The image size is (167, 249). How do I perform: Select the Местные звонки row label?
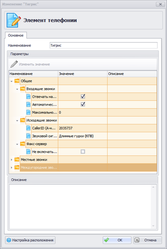point(34,160)
